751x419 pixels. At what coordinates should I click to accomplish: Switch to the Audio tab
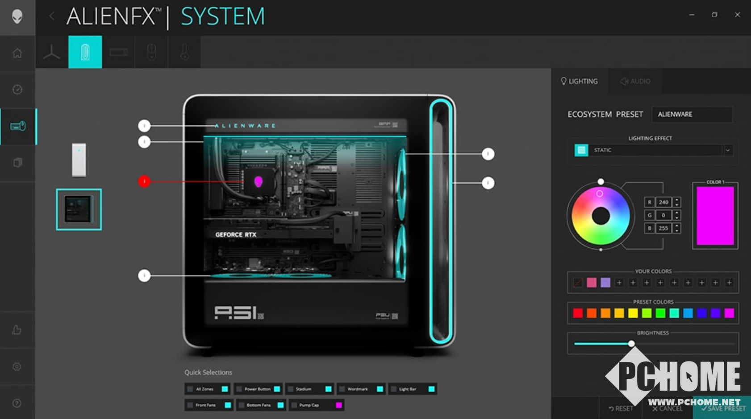(x=635, y=81)
